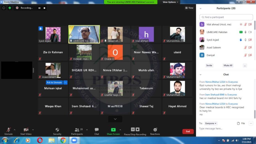Click the meeting information icon
Image resolution: width=256 pixels, height=144 pixels.
coord(3,8)
